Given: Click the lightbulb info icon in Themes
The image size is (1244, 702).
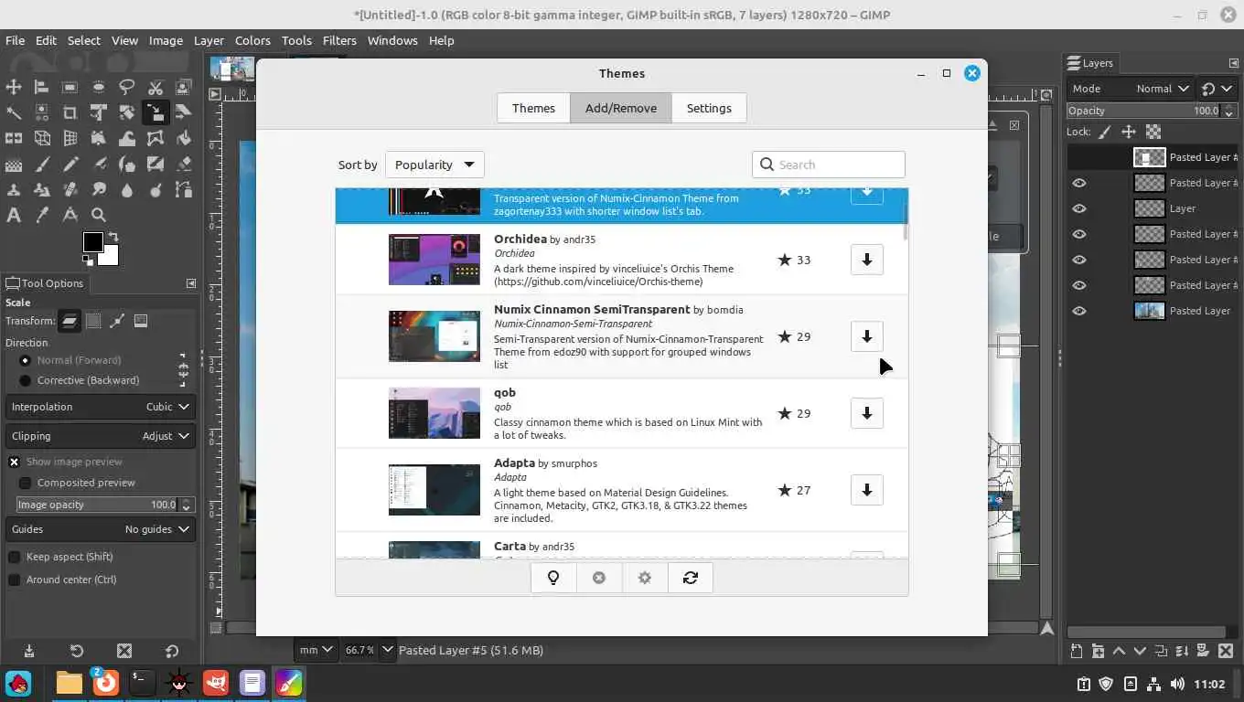Looking at the screenshot, I should [553, 578].
